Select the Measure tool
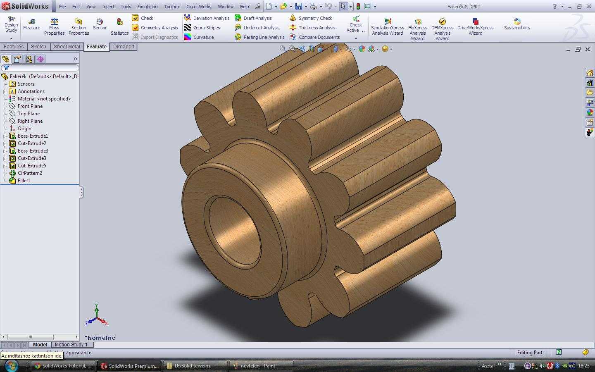This screenshot has height=372, width=595. pos(32,24)
